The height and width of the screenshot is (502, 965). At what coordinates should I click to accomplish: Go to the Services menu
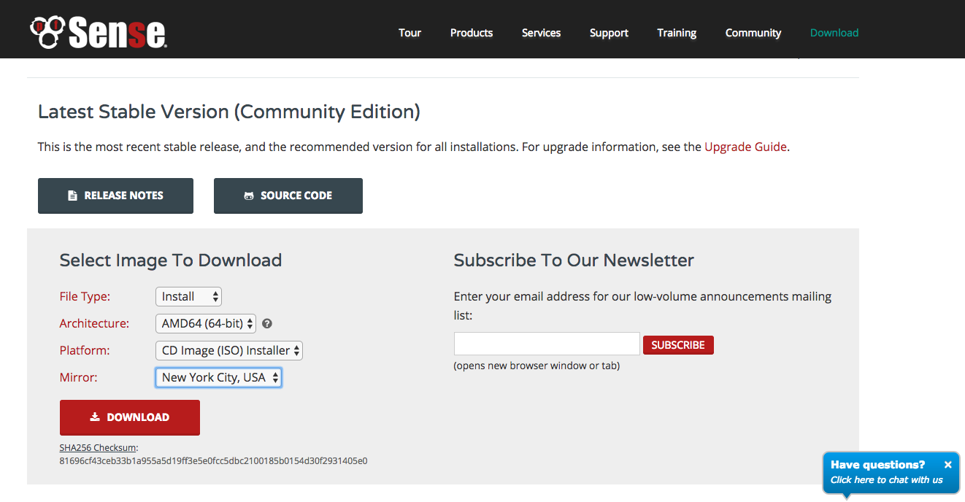pos(541,33)
